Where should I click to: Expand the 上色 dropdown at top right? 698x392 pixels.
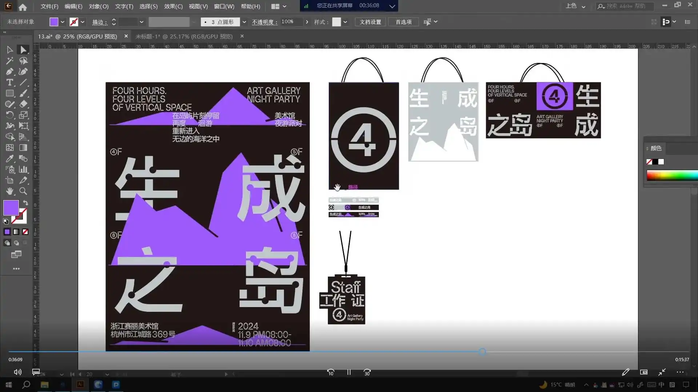tap(583, 6)
